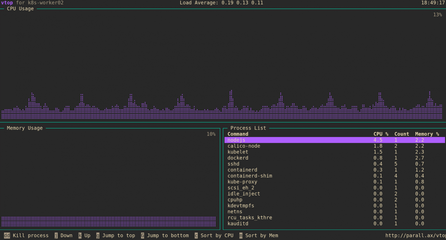Select the kubelet process entry
446x240 pixels.
238,152
